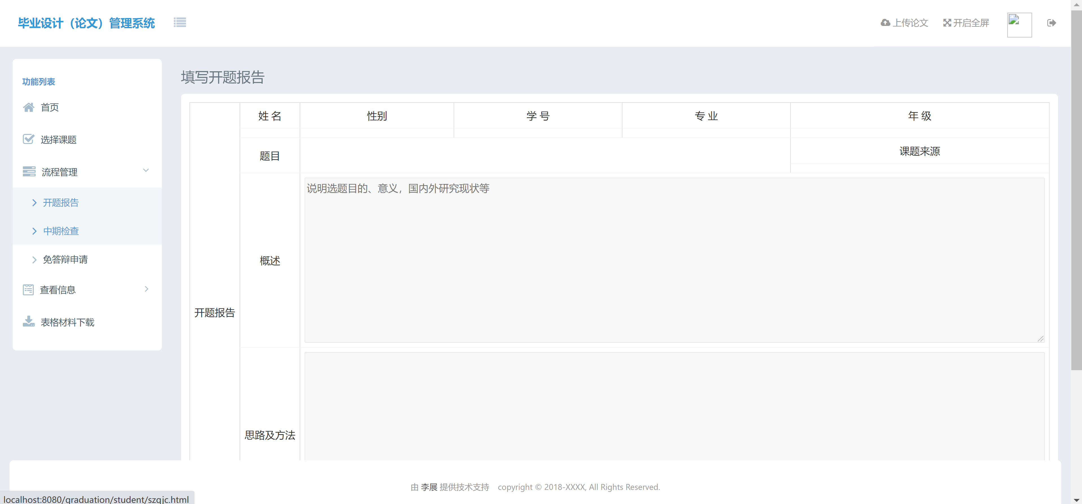The height and width of the screenshot is (504, 1082).
Task: Open the 开题报告 submenu item
Action: pyautogui.click(x=61, y=203)
